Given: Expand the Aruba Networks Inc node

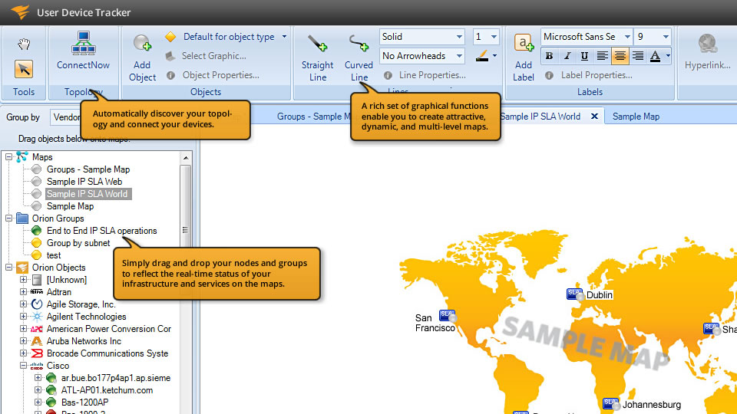Looking at the screenshot, I should tap(23, 340).
